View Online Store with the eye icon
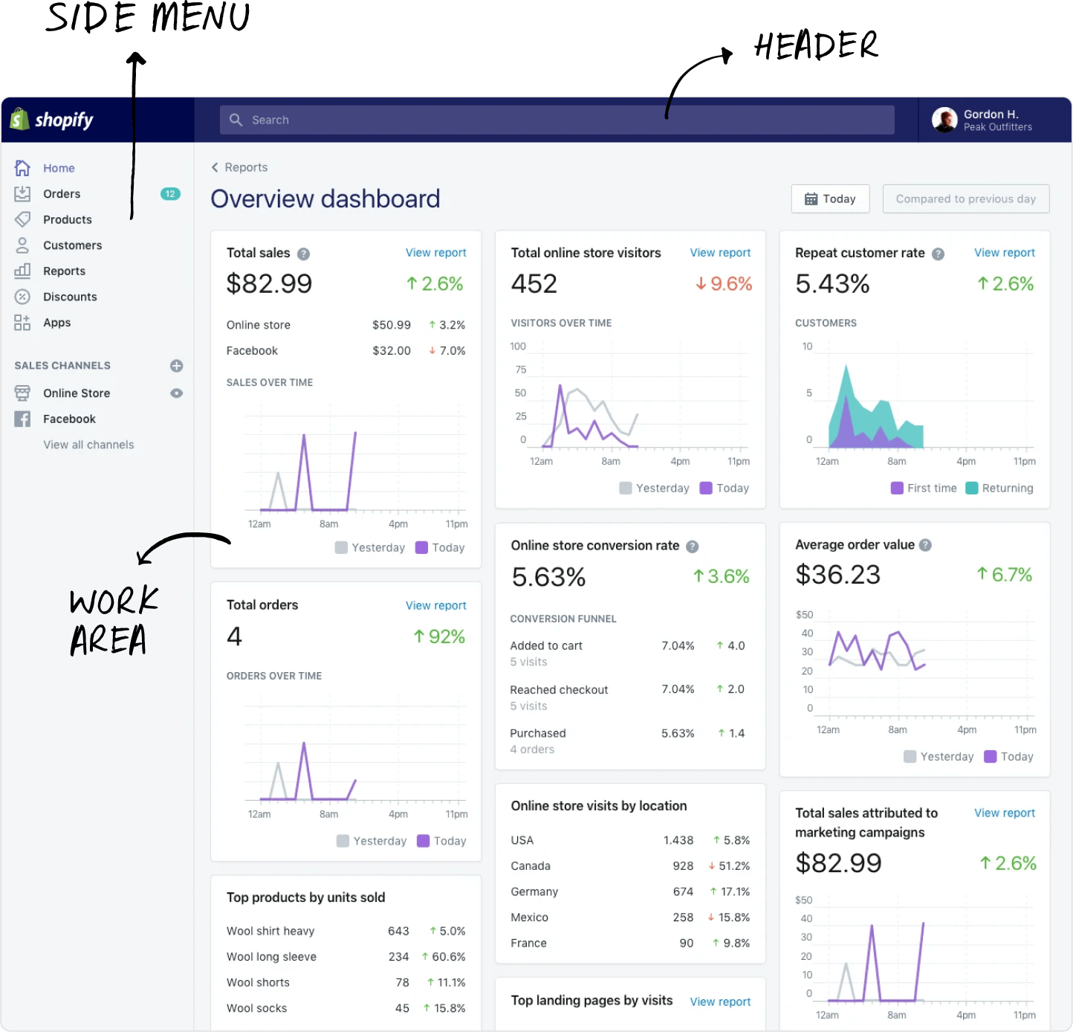Viewport: 1073px width, 1032px height. pos(176,393)
